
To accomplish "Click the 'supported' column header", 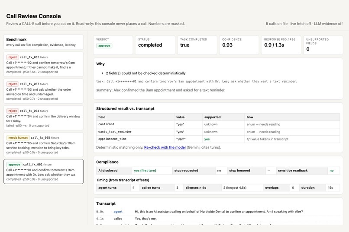I will point(223,117).
